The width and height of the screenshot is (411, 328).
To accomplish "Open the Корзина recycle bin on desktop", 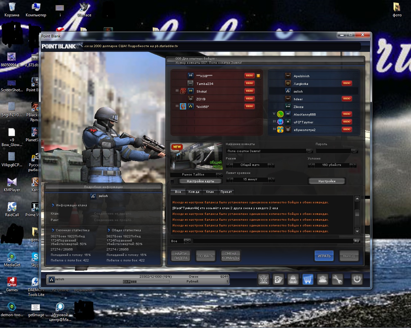I will tap(12, 10).
